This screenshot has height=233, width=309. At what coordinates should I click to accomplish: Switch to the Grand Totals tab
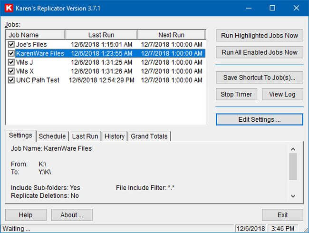149,136
